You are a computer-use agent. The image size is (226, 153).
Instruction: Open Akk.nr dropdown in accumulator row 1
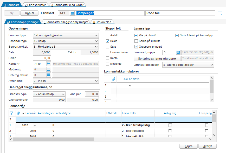(x=130, y=85)
